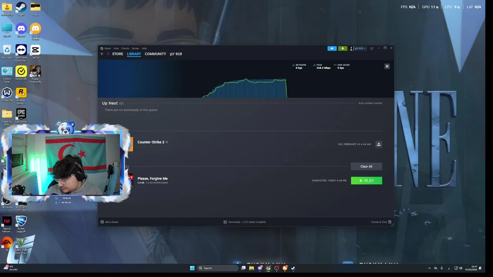Switch to the LIBRARY tab

134,54
